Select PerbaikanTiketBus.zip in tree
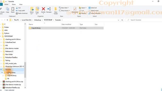The width and height of the screenshot is (162, 91). [x=12, y=88]
